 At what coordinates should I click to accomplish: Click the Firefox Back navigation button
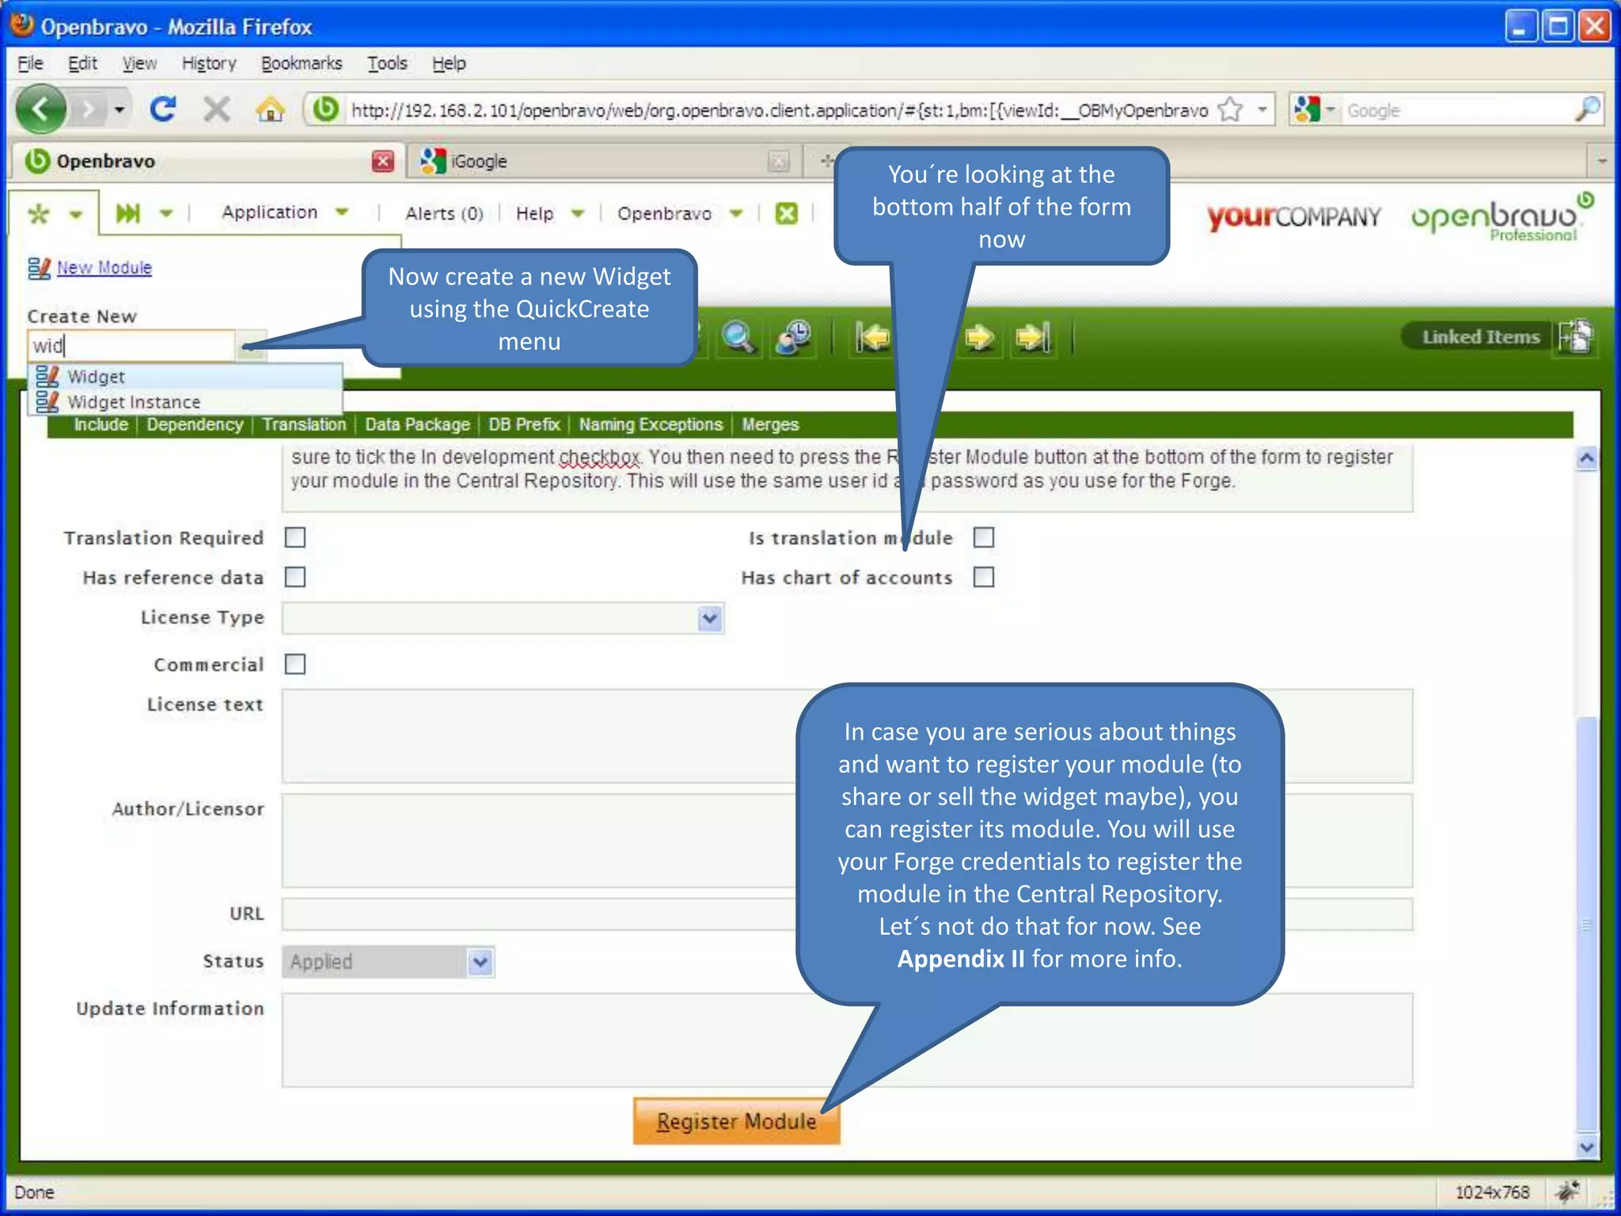pyautogui.click(x=40, y=109)
